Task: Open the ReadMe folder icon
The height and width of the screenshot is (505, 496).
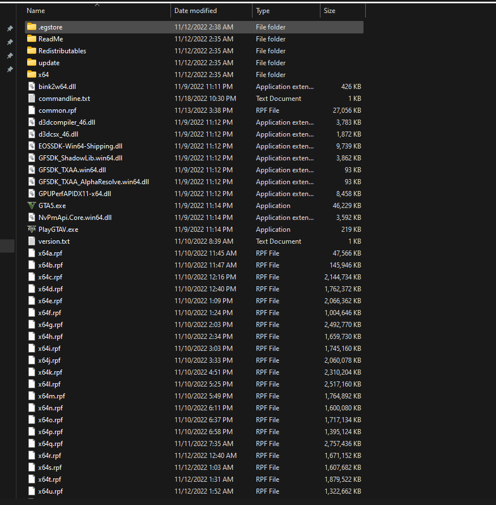Action: click(x=31, y=39)
